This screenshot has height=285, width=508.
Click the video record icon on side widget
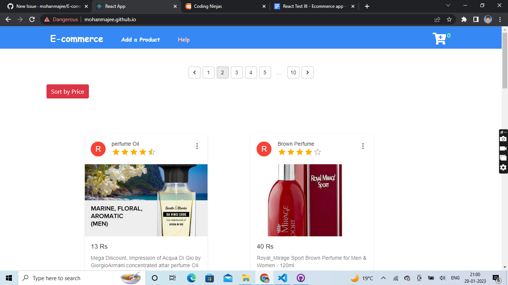coord(503,148)
